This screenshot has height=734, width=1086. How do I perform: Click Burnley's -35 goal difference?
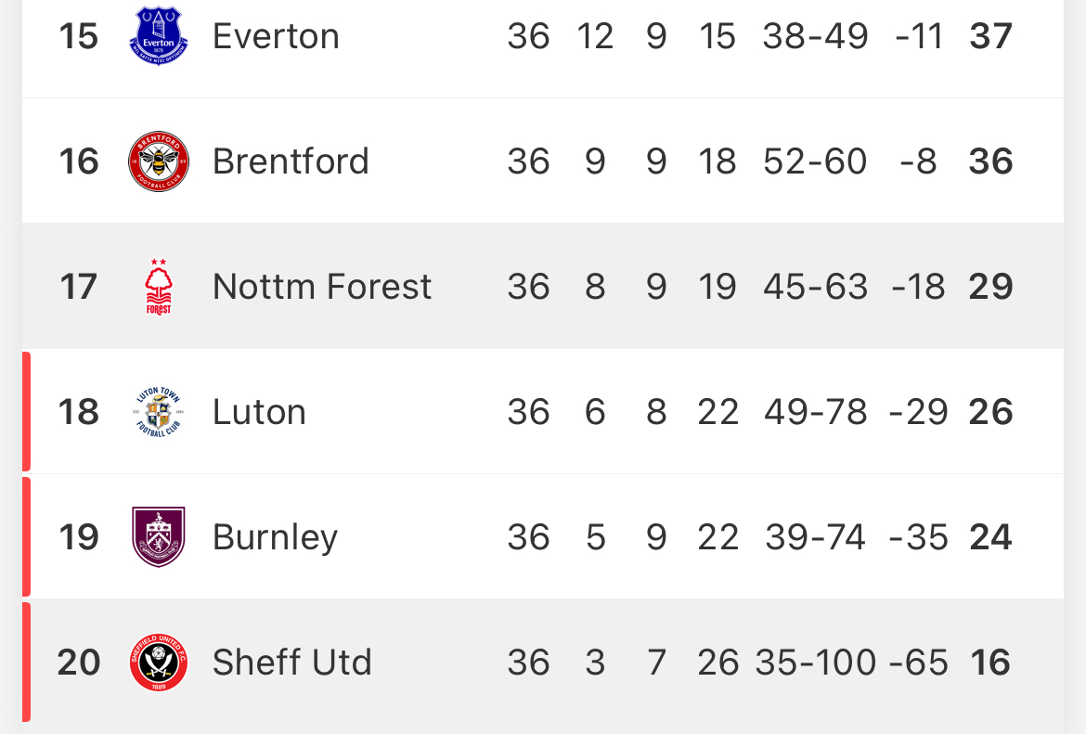pos(918,537)
